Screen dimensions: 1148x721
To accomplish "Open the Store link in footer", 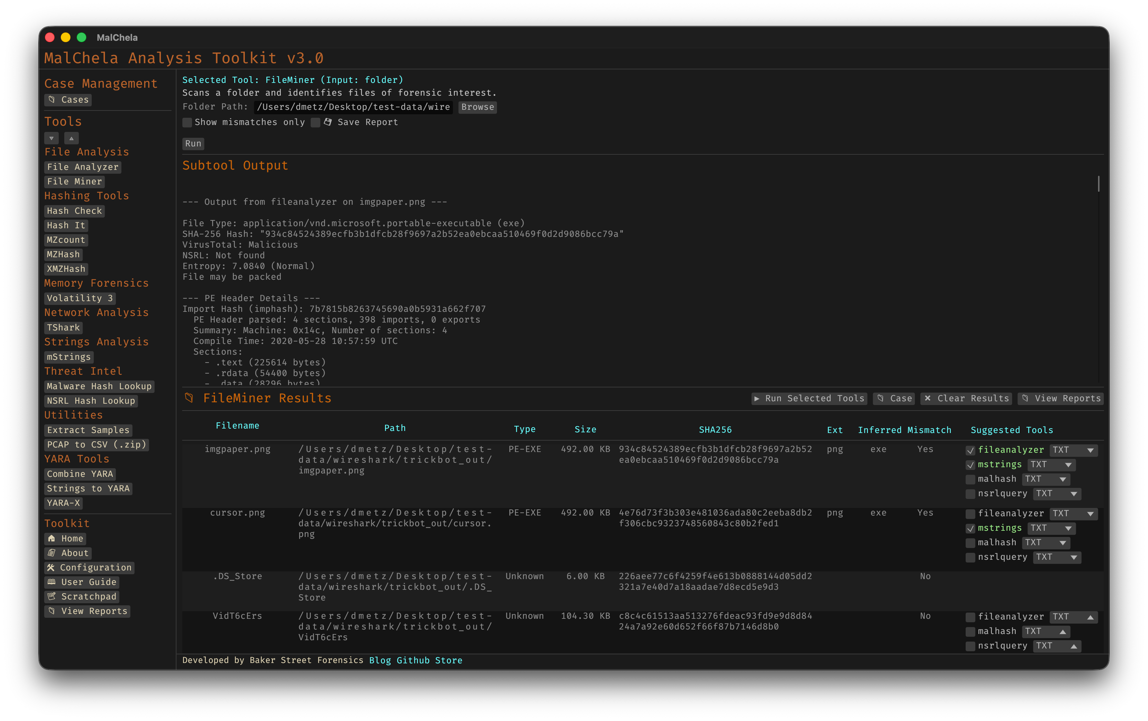I will 449,661.
